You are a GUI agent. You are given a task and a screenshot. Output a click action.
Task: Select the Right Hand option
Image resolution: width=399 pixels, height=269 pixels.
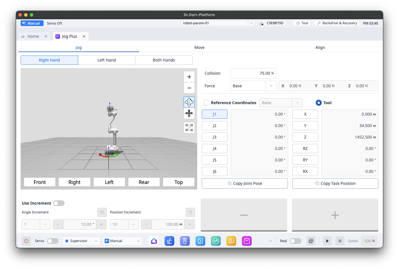(49, 60)
